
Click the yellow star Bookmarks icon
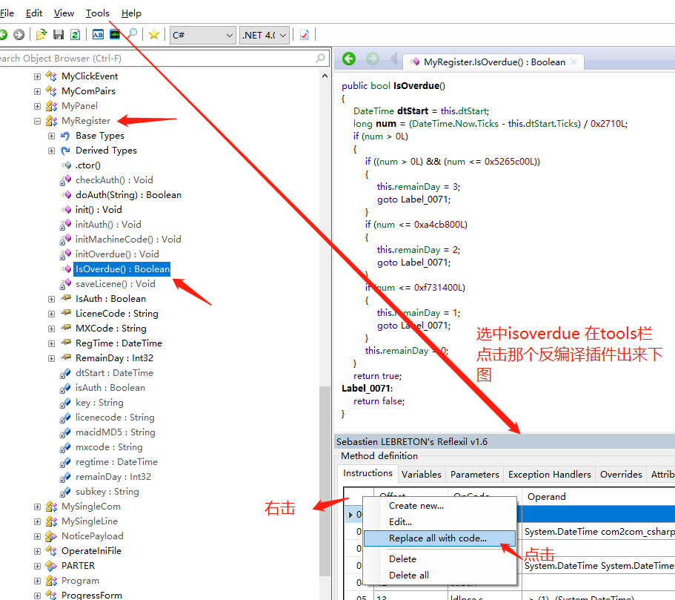tap(153, 34)
